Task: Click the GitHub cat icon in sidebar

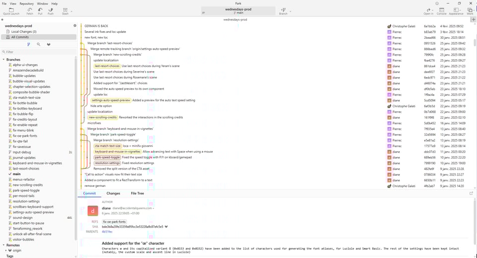Action: click(x=49, y=44)
